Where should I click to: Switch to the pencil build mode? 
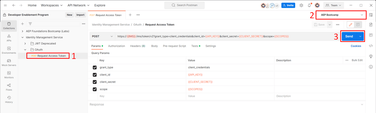(x=350, y=25)
